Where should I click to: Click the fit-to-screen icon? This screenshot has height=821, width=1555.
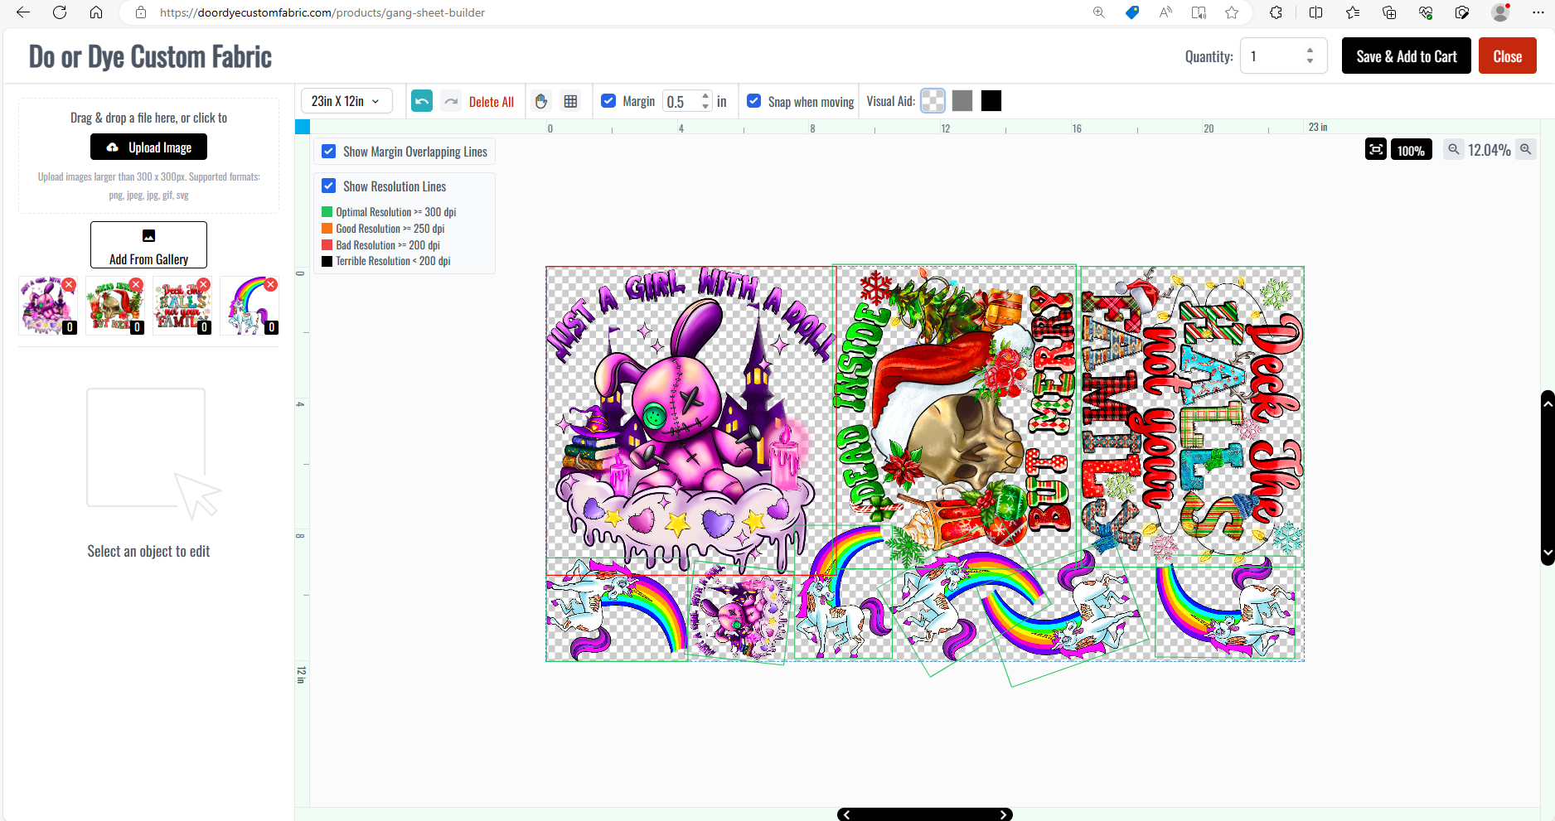point(1376,150)
